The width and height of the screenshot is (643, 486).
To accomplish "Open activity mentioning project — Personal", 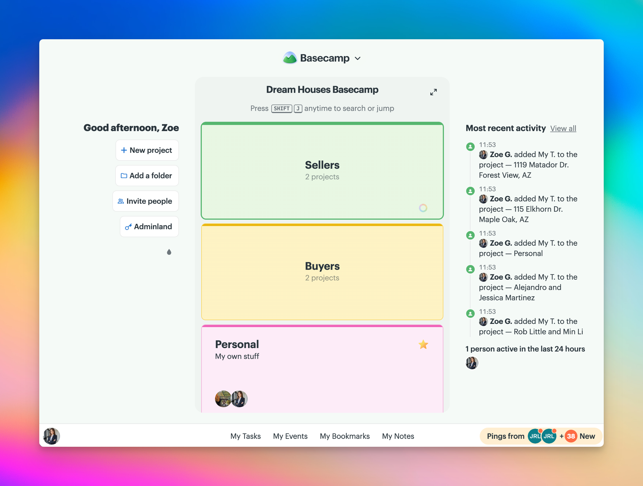I will [528, 248].
